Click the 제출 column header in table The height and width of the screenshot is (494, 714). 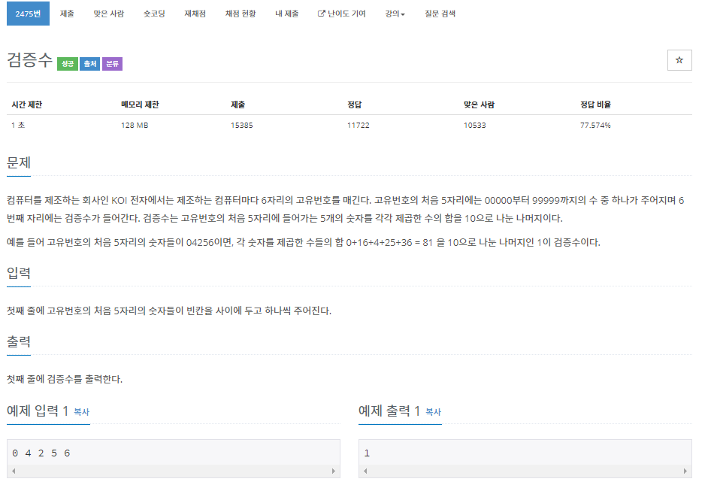(x=237, y=105)
